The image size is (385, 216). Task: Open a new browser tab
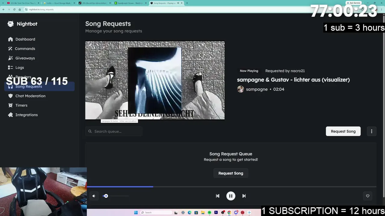[x=187, y=3]
